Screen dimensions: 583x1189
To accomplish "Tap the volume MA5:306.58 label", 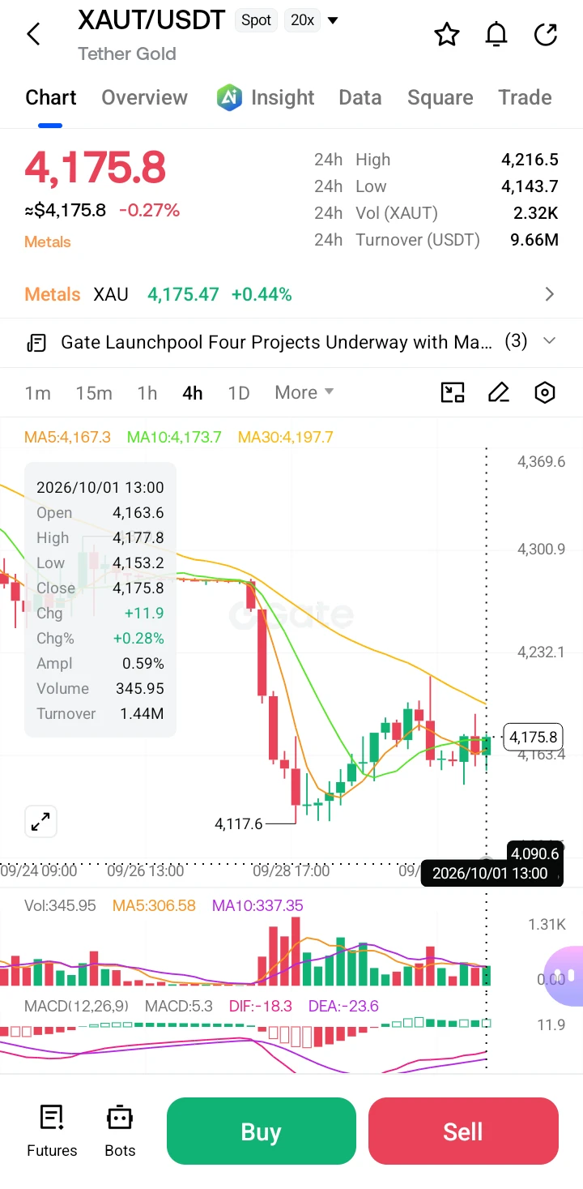I will tap(154, 905).
